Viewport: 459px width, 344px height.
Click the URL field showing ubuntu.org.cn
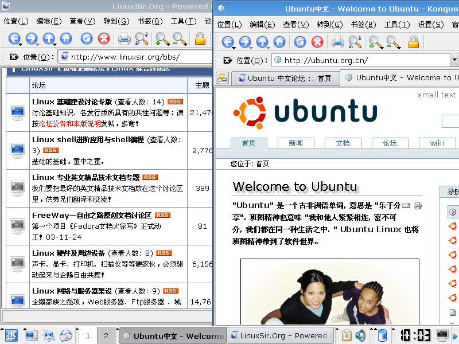361,60
